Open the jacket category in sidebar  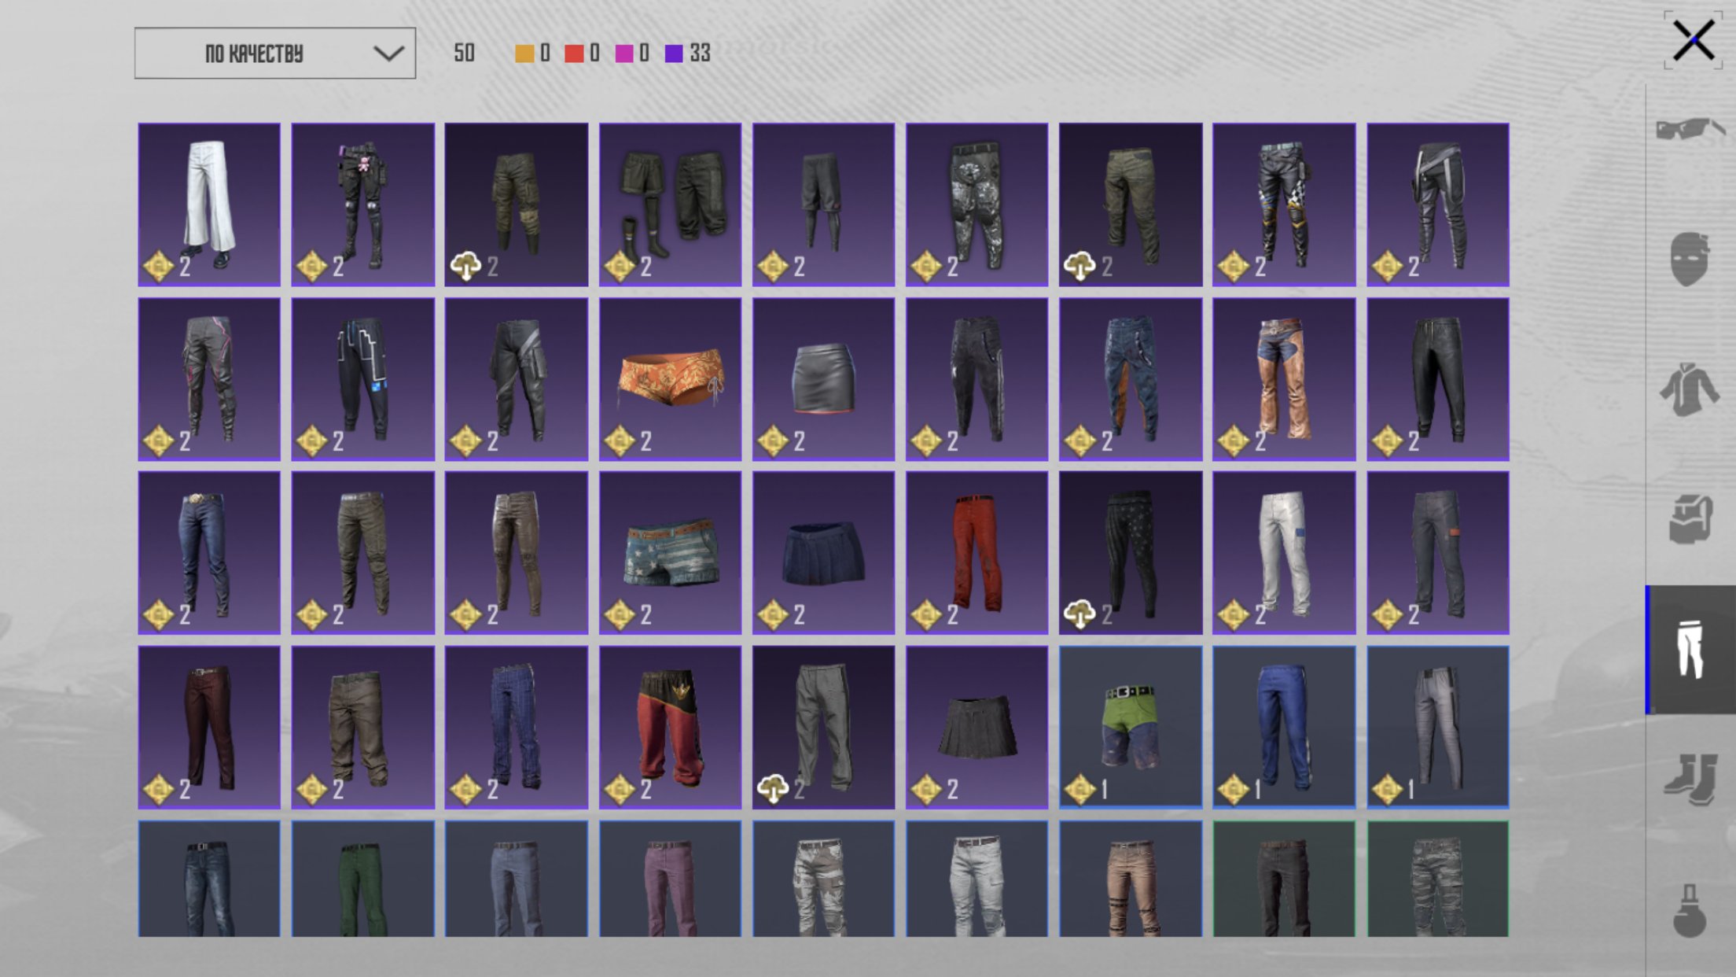[x=1690, y=389]
